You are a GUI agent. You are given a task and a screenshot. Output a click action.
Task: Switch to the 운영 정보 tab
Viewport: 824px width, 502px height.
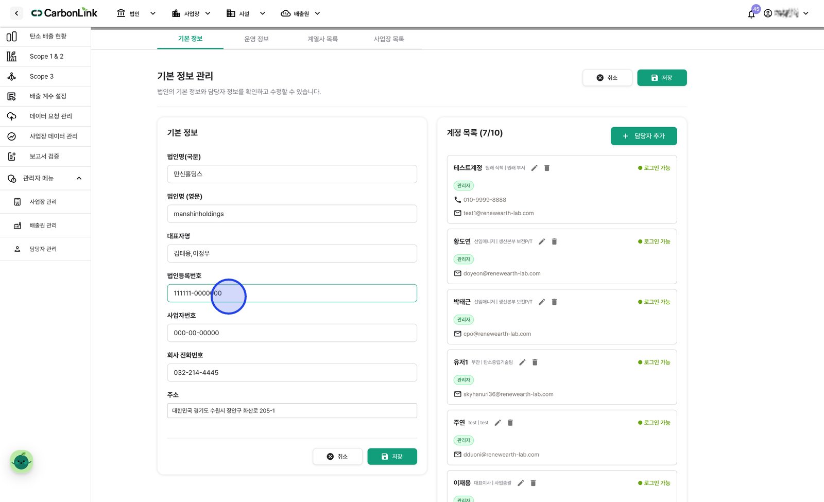[256, 39]
